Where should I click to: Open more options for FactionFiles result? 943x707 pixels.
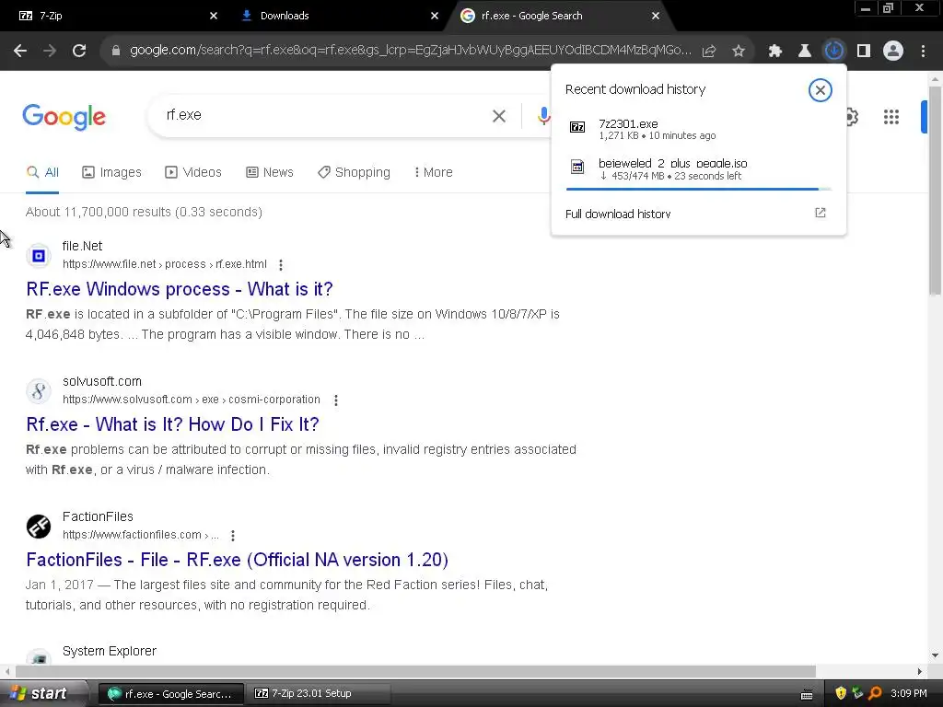click(x=233, y=535)
